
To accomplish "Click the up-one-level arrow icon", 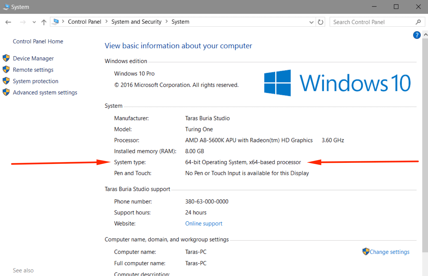I will 44,22.
